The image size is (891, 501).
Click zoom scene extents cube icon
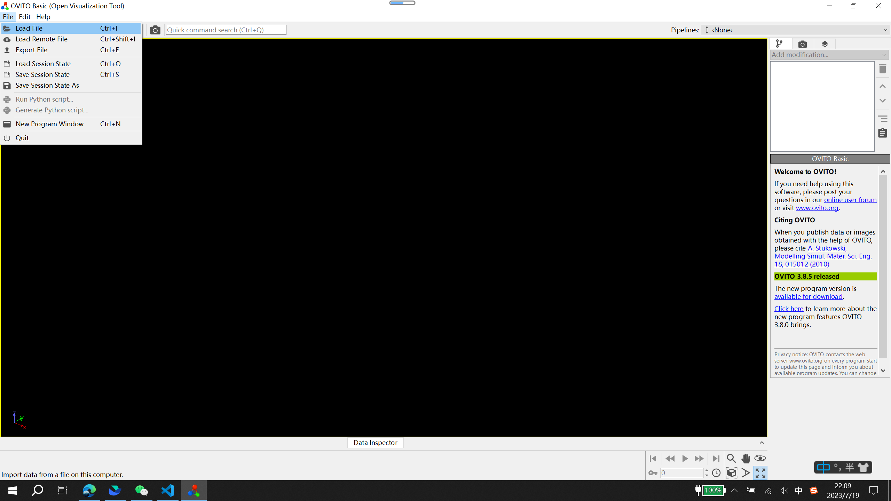coord(731,473)
